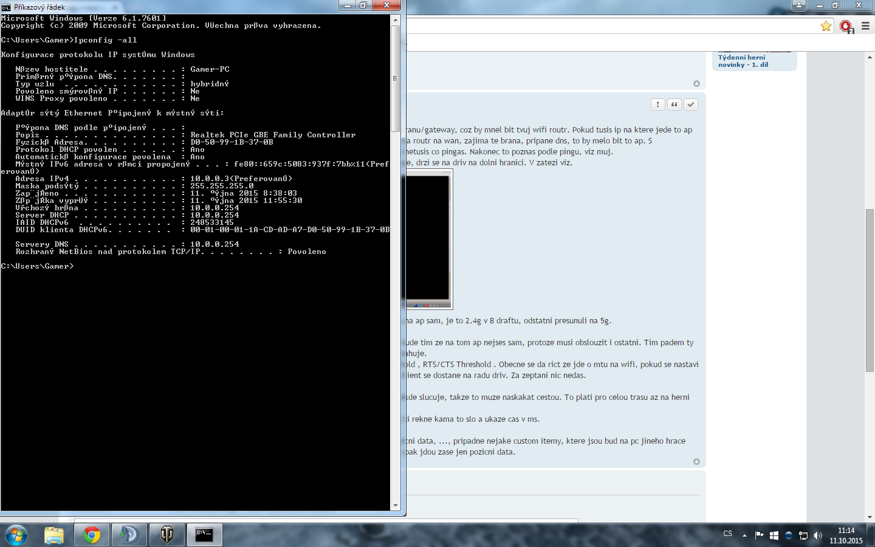This screenshot has height=547, width=875.
Task: Open the volume control in the tray
Action: pyautogui.click(x=818, y=535)
